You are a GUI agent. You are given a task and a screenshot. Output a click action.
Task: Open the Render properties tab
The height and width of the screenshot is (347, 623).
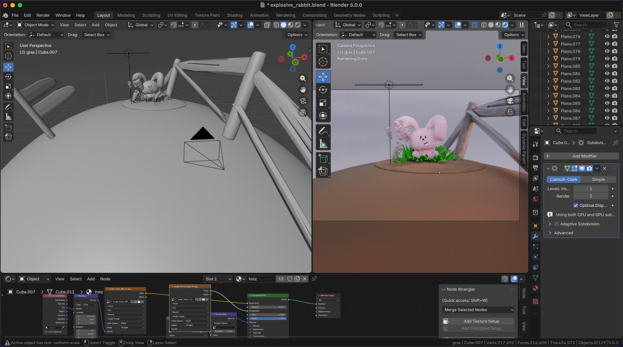(535, 158)
